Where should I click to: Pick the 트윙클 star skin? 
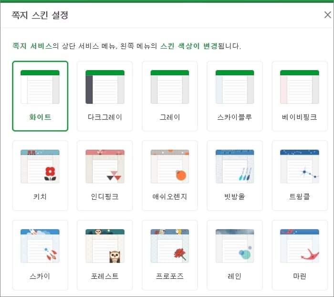coord(300,166)
